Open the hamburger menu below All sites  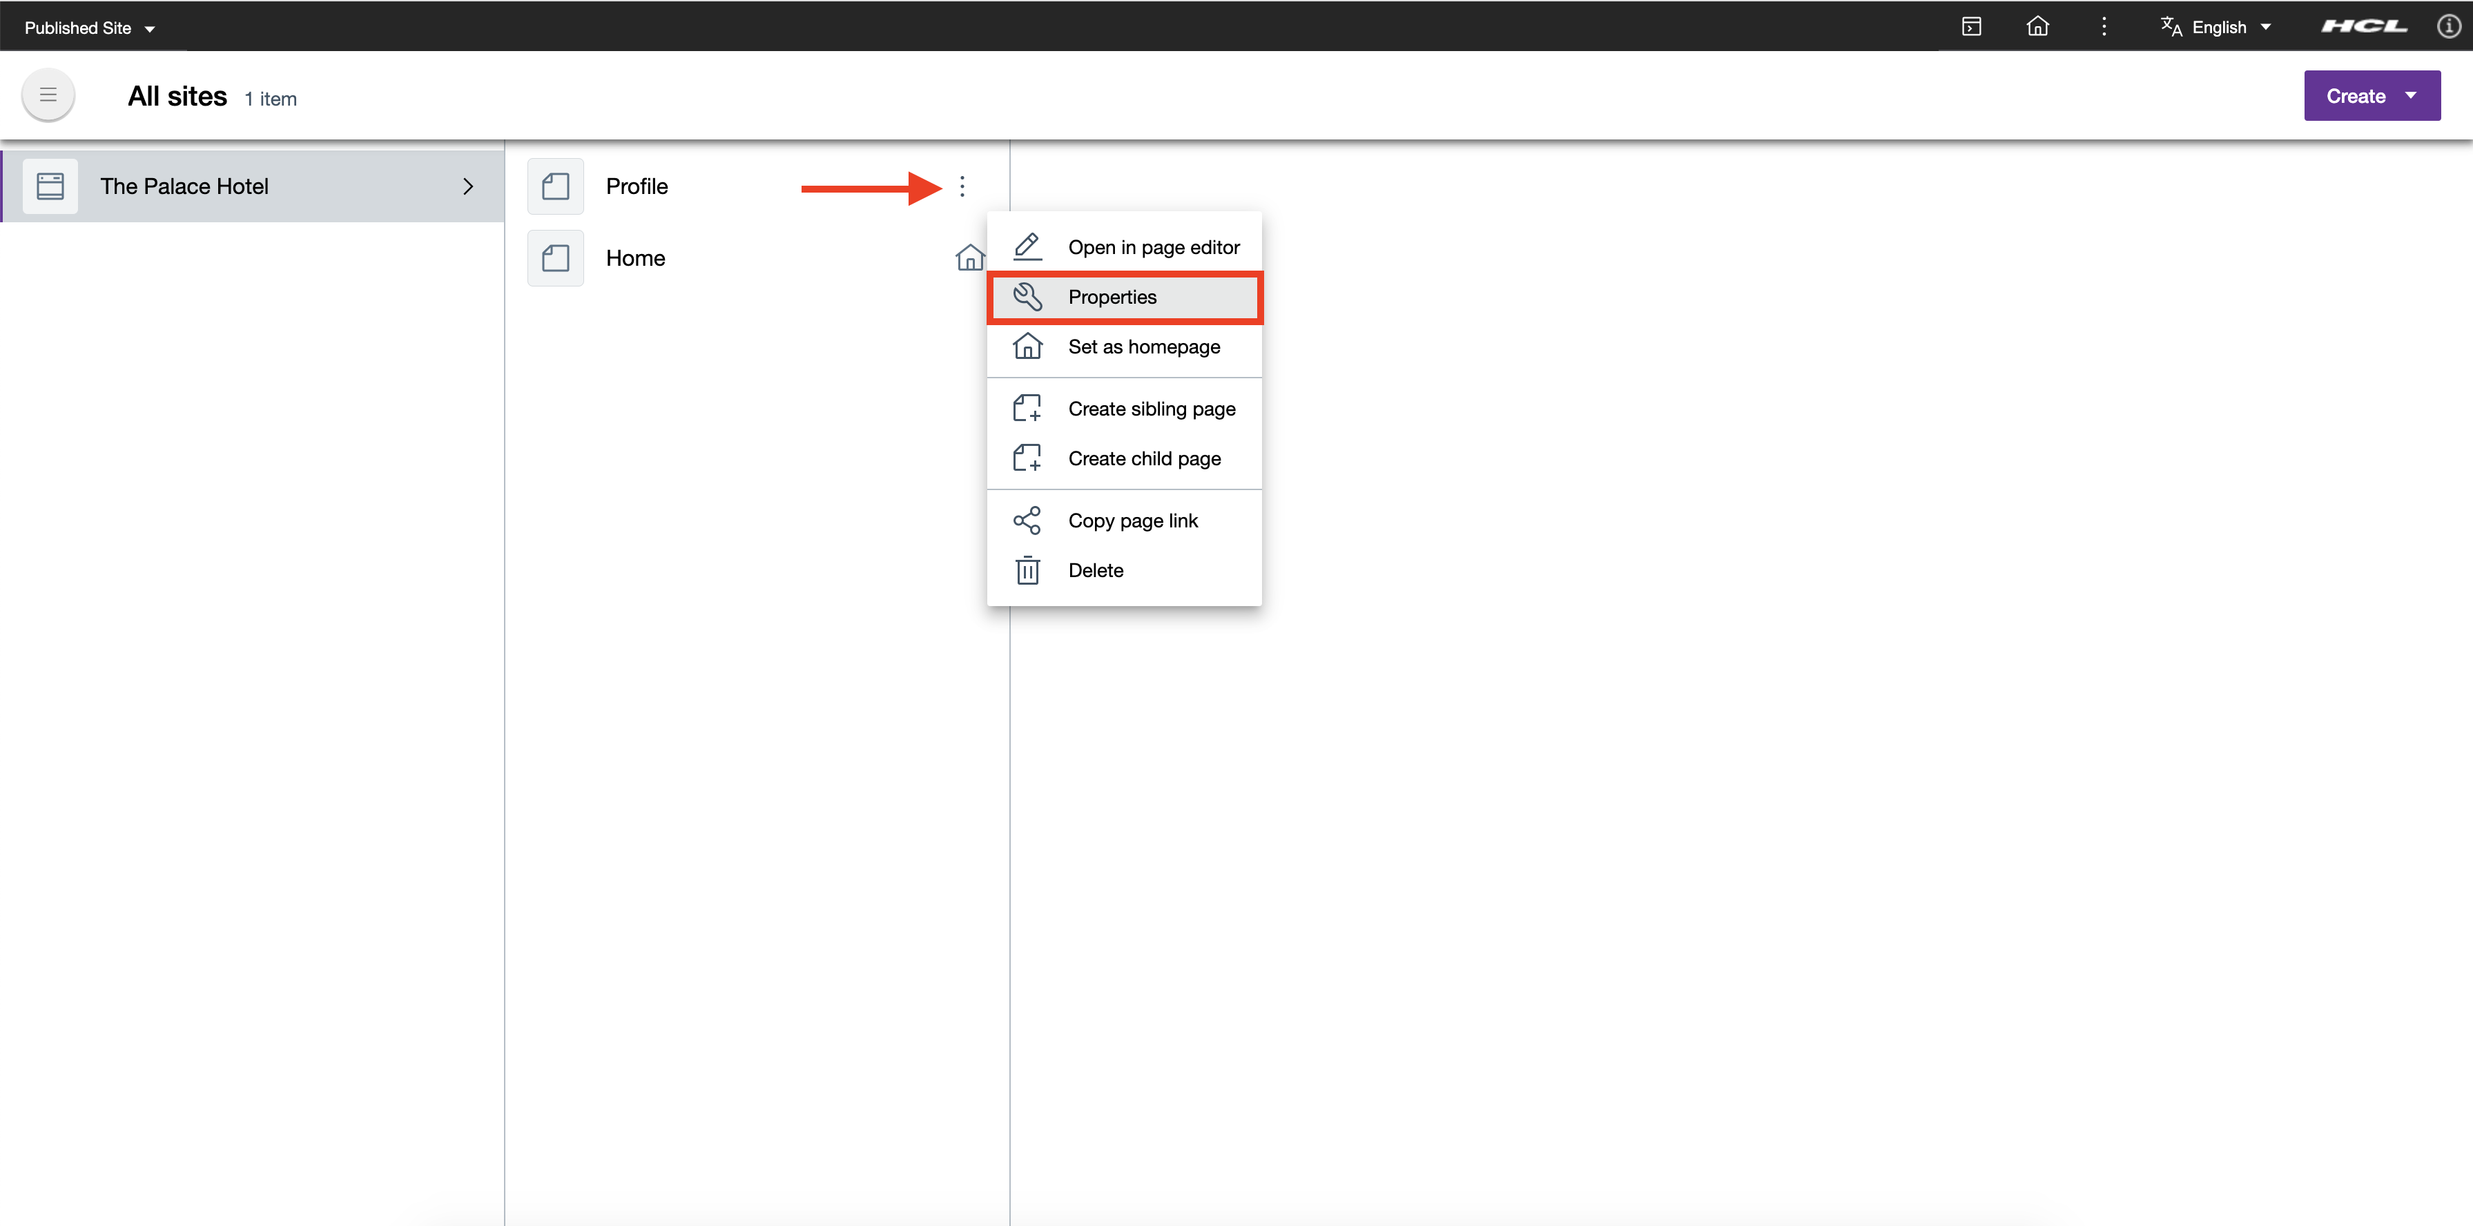pyautogui.click(x=47, y=95)
